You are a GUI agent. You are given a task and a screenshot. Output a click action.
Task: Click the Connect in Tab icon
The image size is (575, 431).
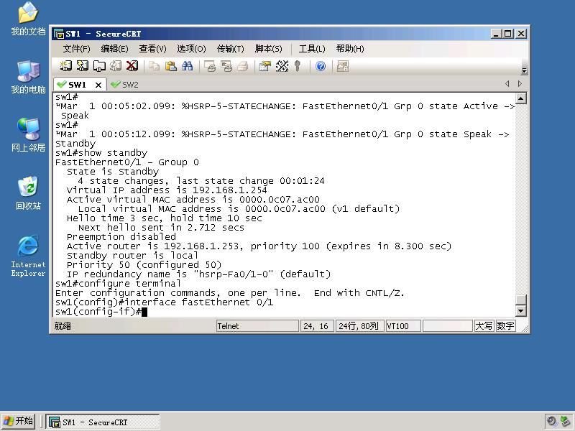click(x=99, y=66)
